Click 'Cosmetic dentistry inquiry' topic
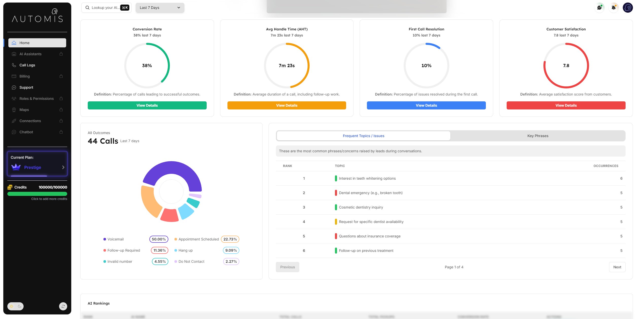This screenshot has width=638, height=319. point(361,207)
